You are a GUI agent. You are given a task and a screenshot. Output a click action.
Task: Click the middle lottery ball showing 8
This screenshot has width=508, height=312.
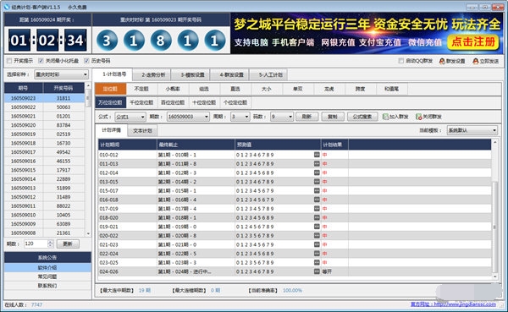point(161,41)
